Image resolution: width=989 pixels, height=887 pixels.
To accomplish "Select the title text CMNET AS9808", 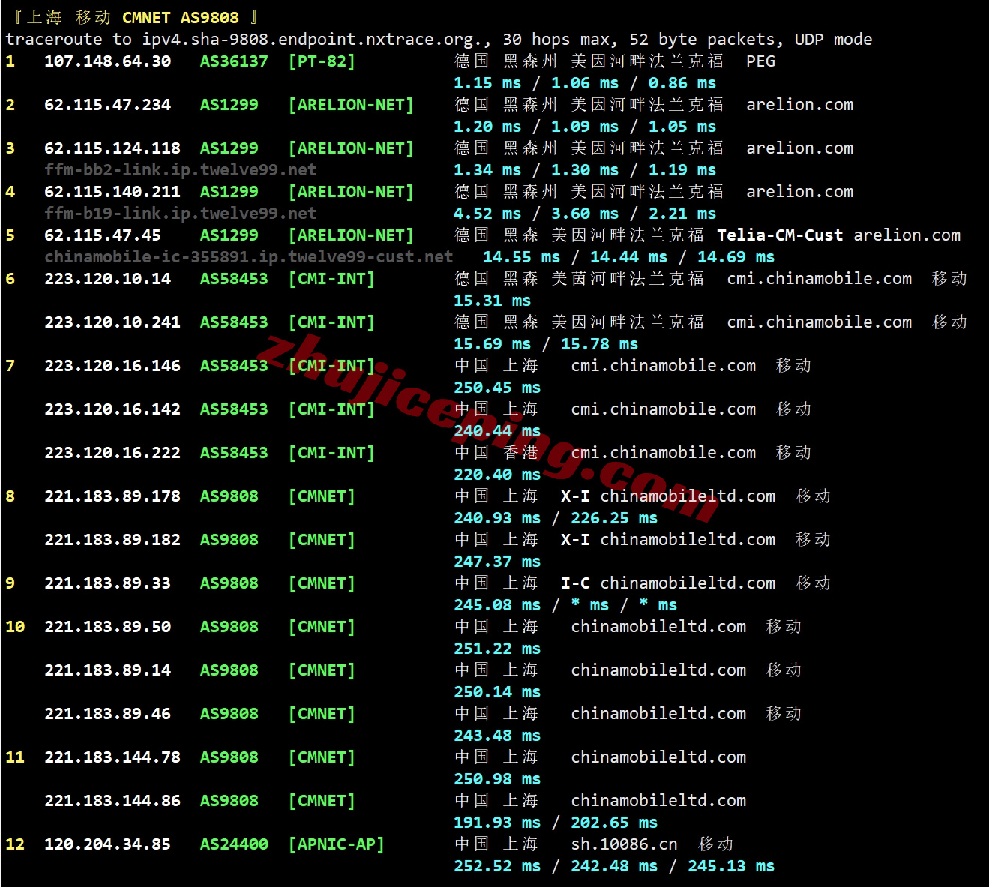I will point(181,17).
